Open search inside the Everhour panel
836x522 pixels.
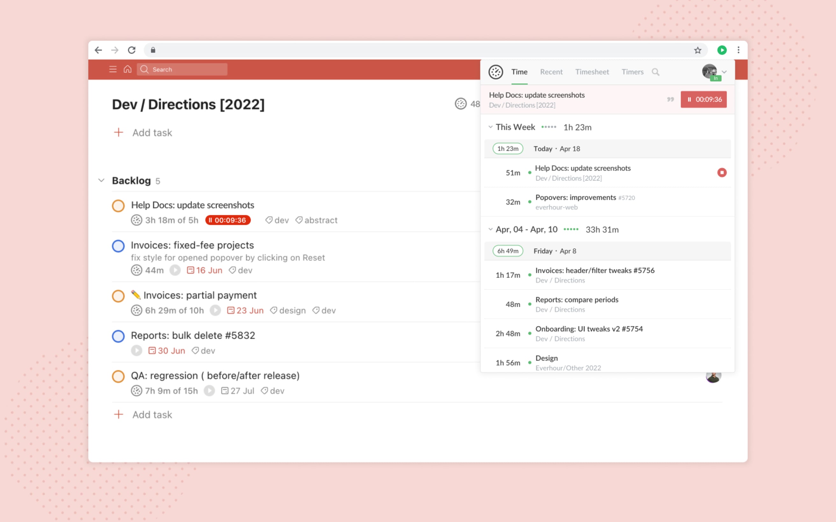(656, 72)
